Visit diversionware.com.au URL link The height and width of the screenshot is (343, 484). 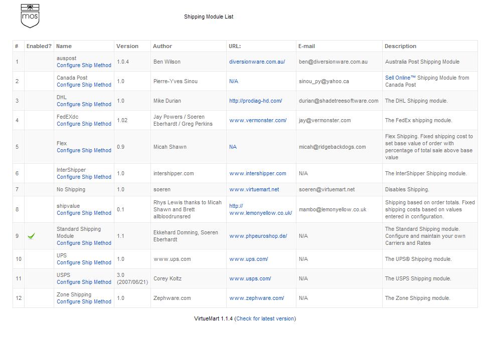point(257,62)
